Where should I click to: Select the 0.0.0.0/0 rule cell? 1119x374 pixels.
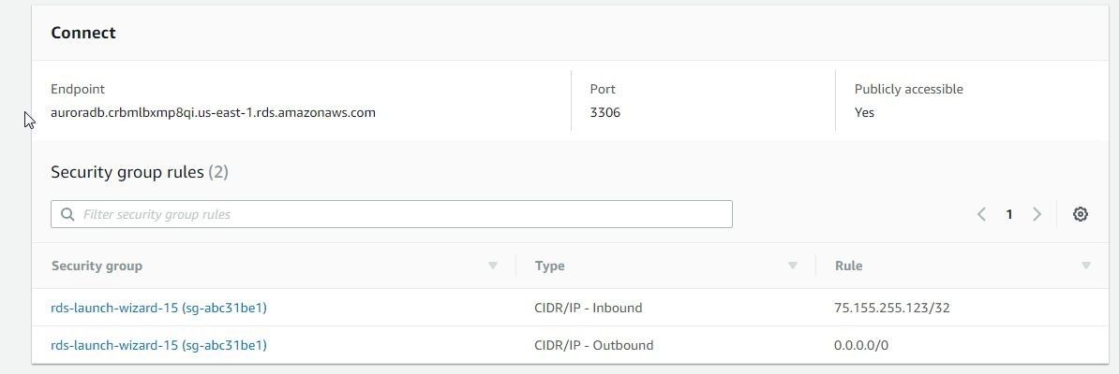[861, 345]
